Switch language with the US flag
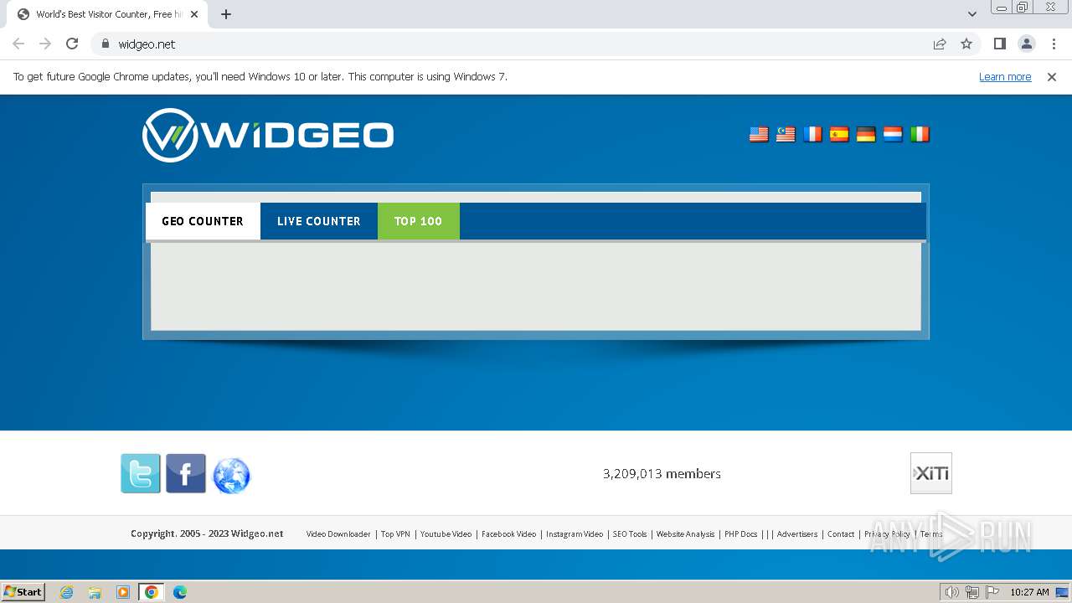The height and width of the screenshot is (603, 1072). coord(759,134)
